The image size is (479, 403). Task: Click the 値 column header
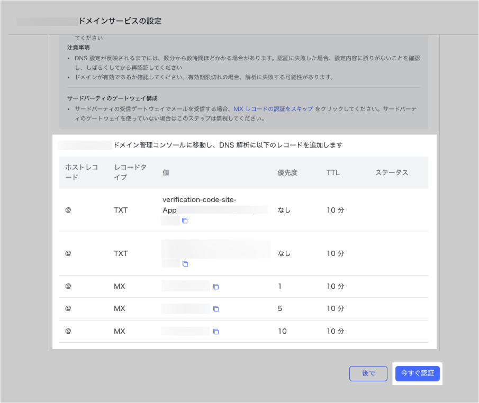click(166, 172)
